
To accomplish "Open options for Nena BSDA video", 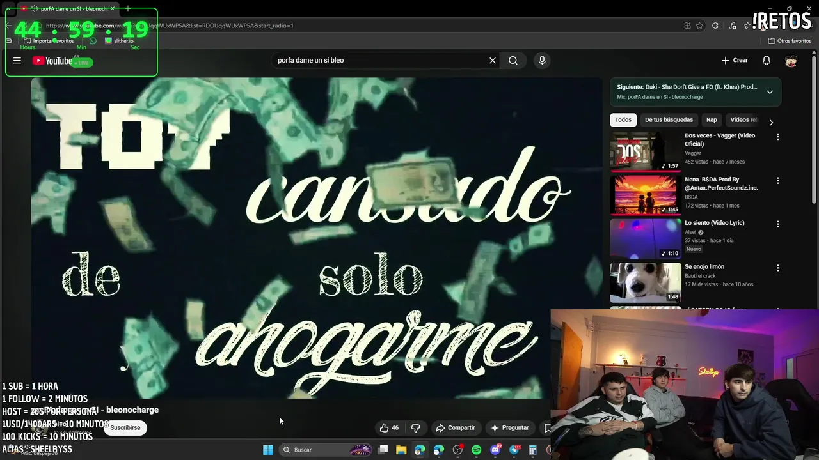I will (x=778, y=181).
